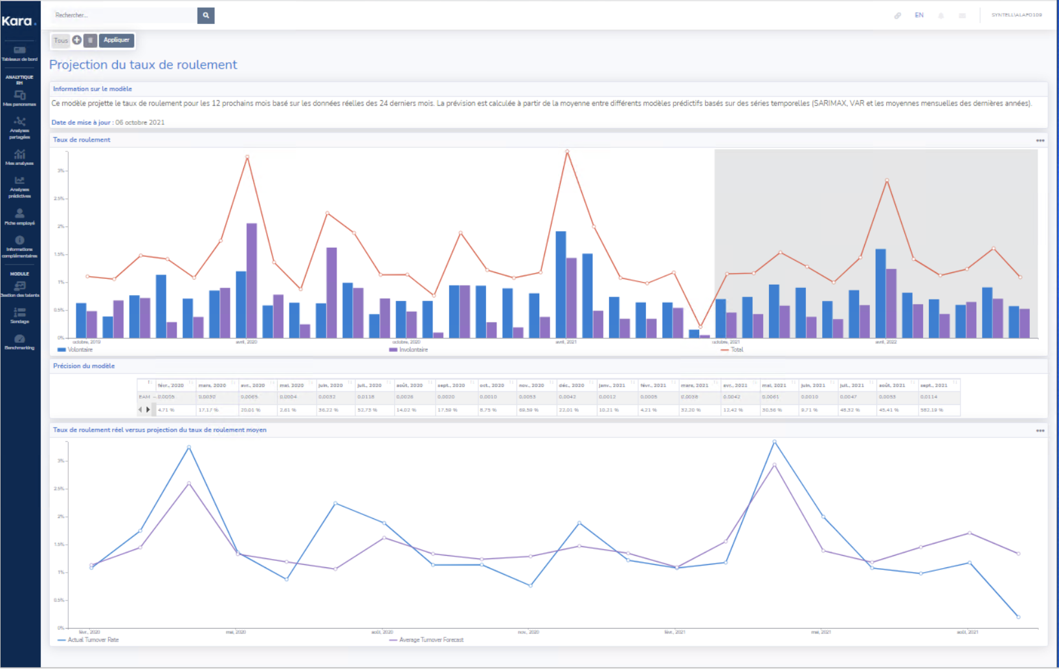This screenshot has height=669, width=1059.
Task: Open Fiche employé in sidebar
Action: pos(19,217)
